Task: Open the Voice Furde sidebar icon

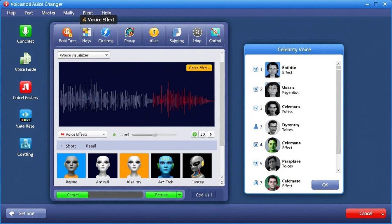Action: pos(25,58)
